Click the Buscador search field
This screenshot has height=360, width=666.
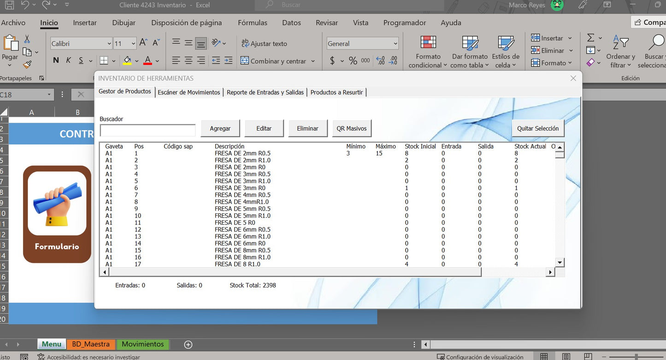click(x=147, y=130)
